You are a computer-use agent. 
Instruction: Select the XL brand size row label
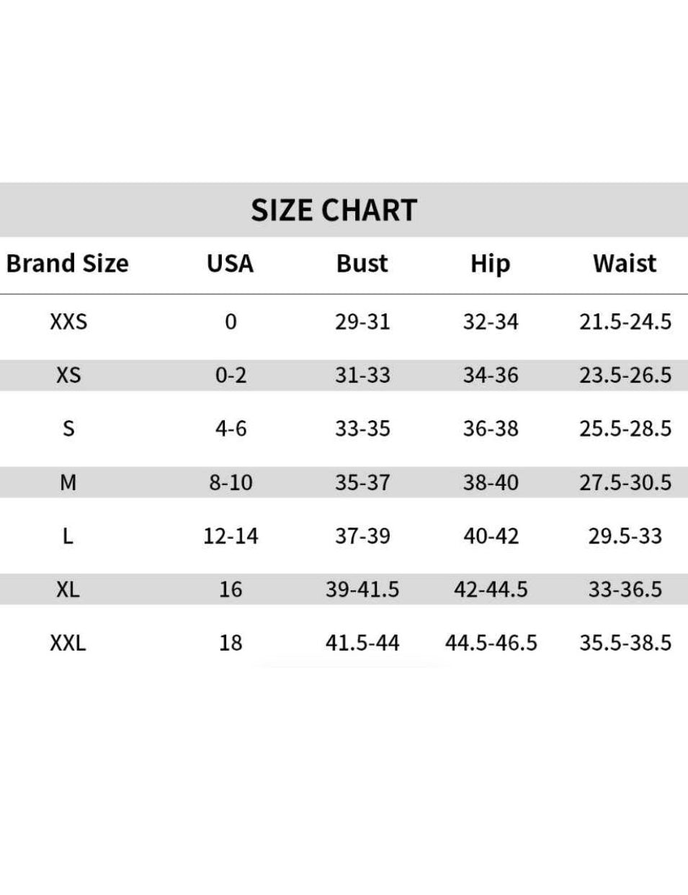(68, 589)
